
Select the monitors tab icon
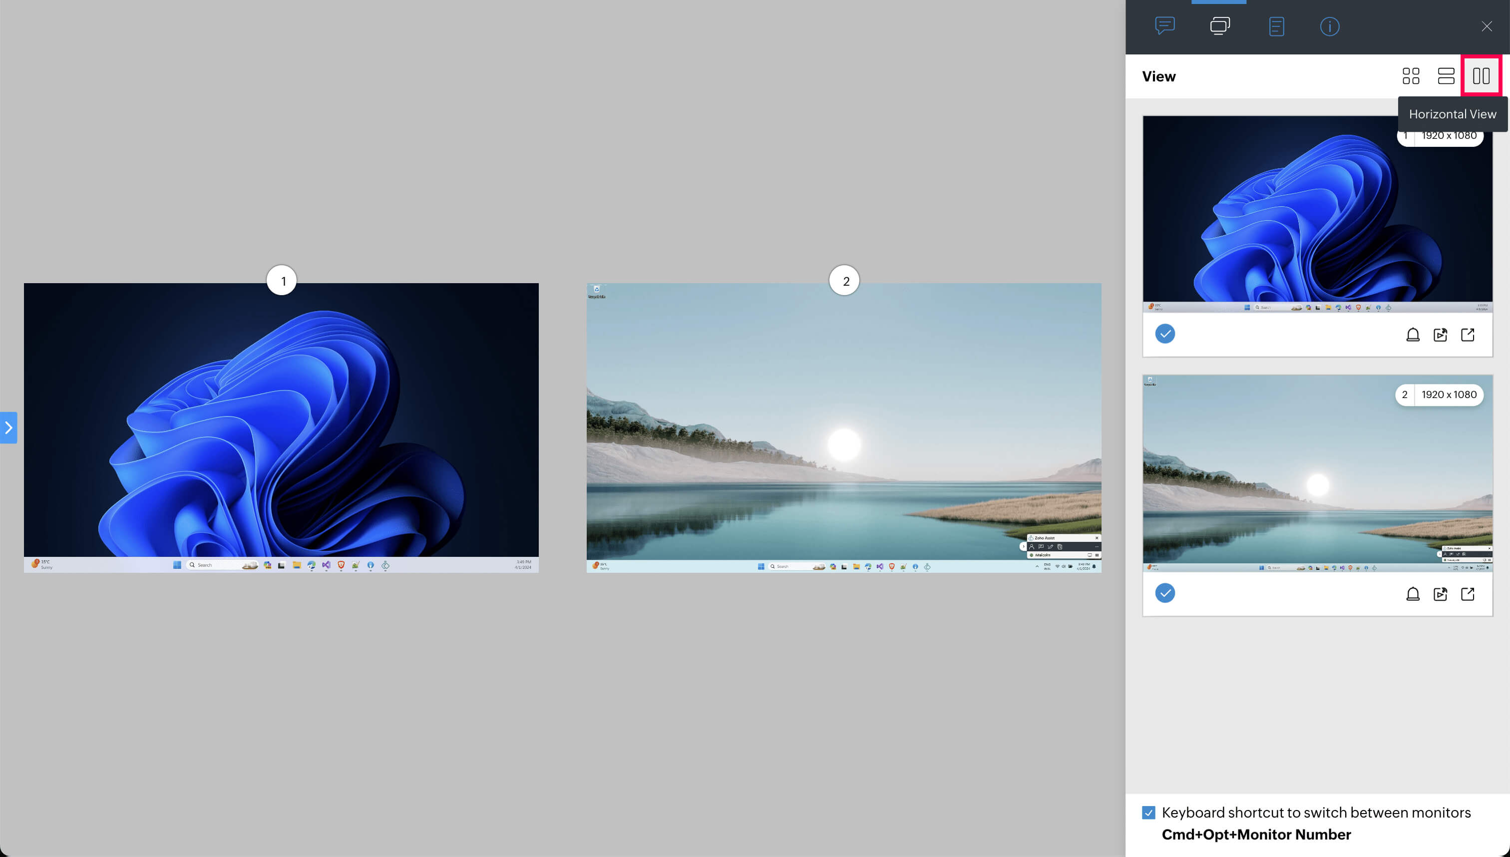[1219, 26]
